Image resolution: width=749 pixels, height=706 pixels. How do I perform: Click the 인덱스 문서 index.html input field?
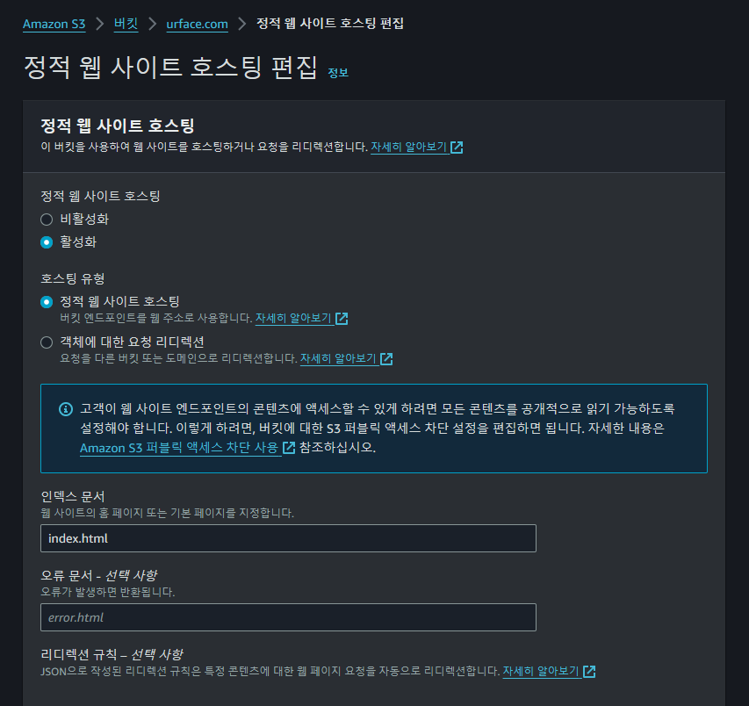coord(288,538)
